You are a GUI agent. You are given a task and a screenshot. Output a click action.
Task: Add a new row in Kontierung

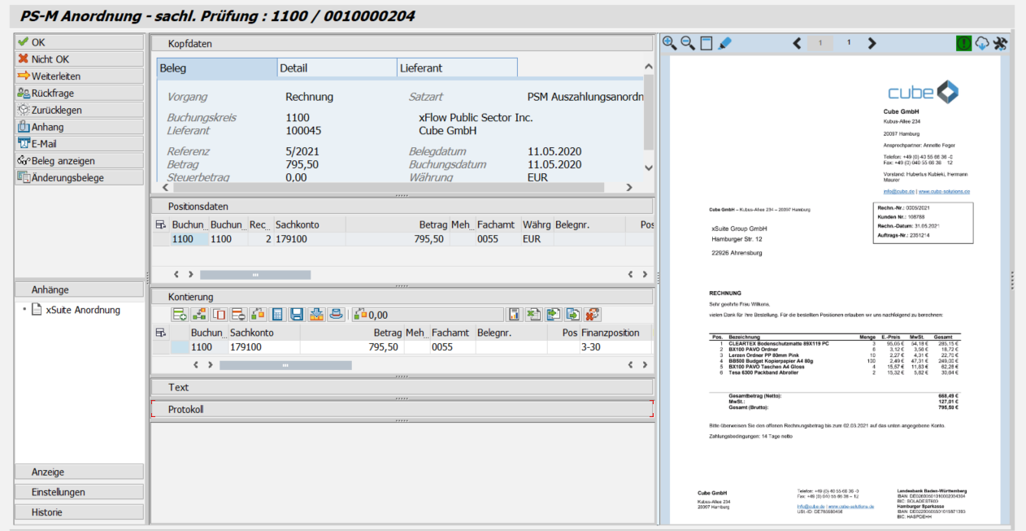coord(180,314)
